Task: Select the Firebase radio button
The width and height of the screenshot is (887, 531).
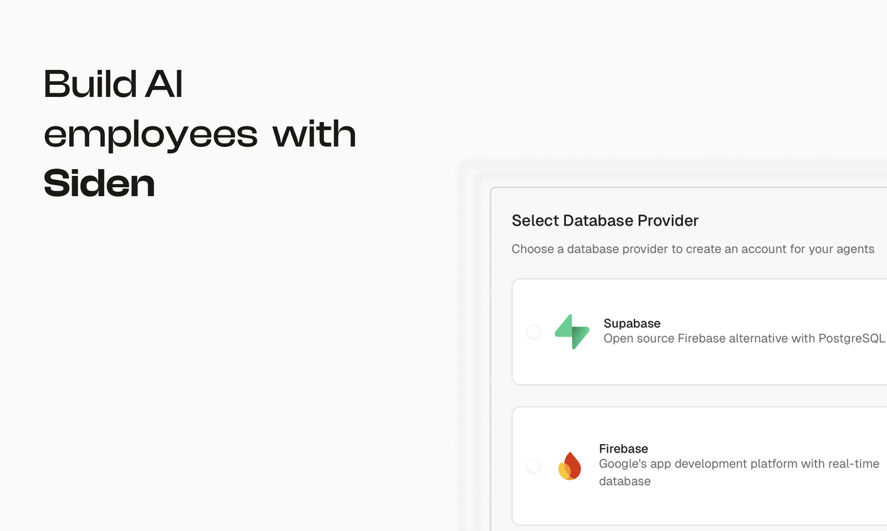Action: [x=533, y=466]
